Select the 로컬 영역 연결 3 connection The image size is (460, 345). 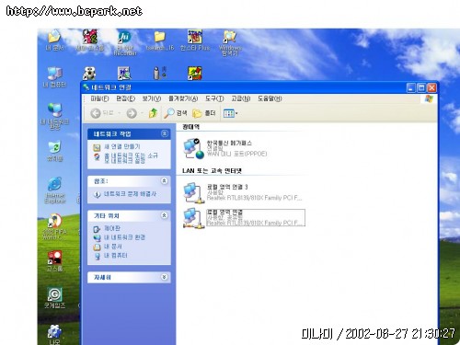click(242, 192)
